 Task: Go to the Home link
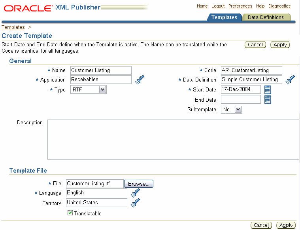click(x=202, y=6)
